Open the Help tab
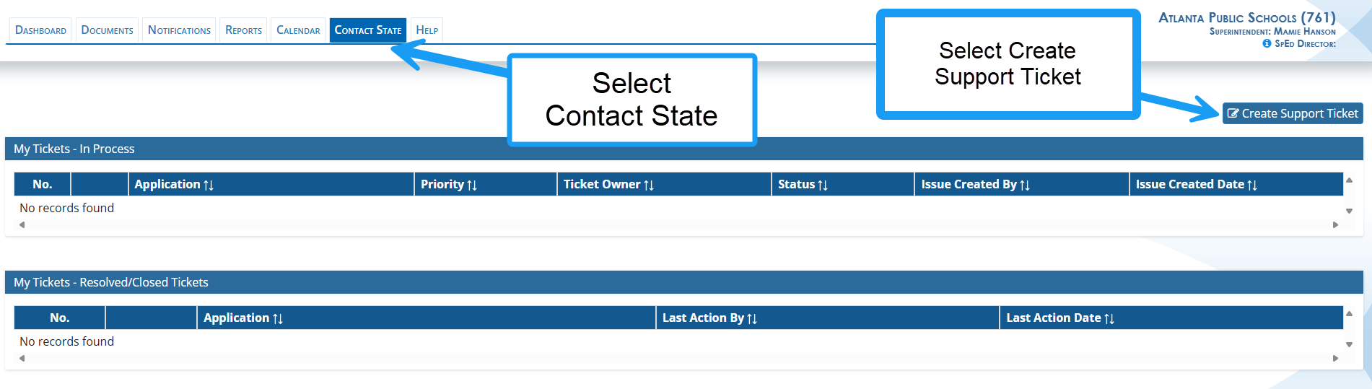This screenshot has width=1372, height=389. [427, 30]
